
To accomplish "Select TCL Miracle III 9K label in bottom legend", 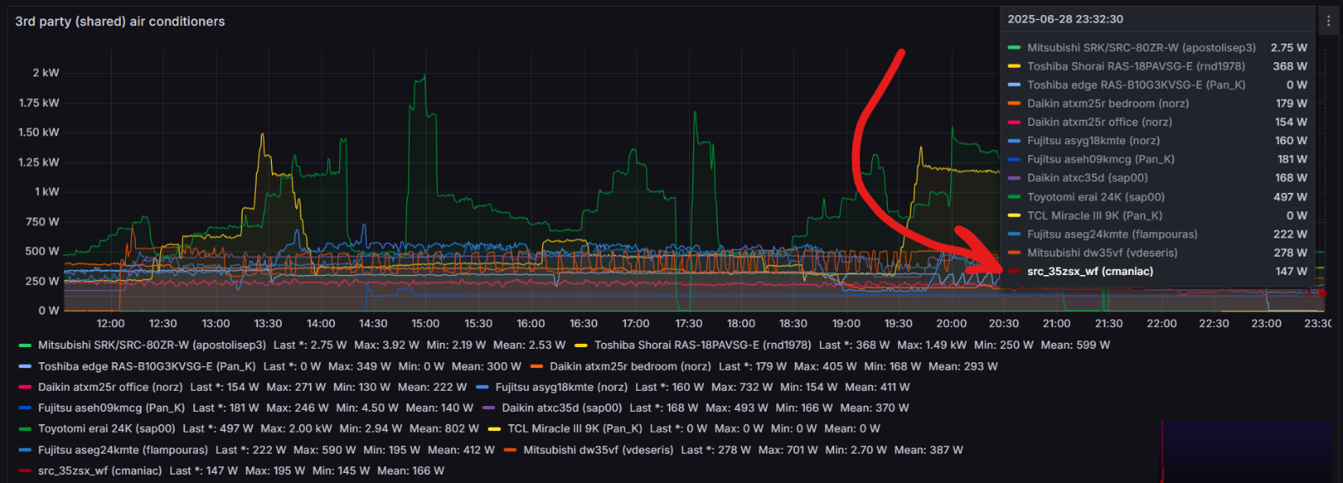I will pyautogui.click(x=575, y=428).
